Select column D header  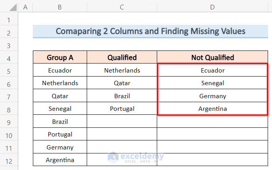point(213,7)
